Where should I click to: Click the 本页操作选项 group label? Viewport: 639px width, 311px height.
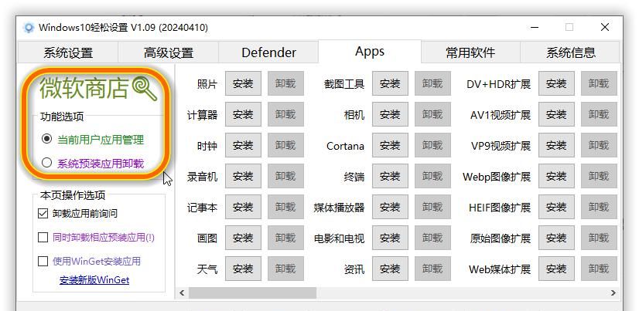[x=73, y=195]
